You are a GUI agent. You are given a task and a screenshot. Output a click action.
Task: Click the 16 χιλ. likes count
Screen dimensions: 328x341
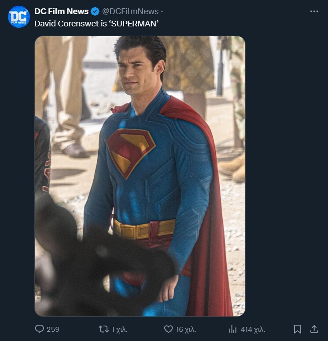[x=186, y=329]
